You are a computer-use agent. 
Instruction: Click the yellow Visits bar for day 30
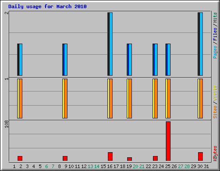(x=199, y=98)
